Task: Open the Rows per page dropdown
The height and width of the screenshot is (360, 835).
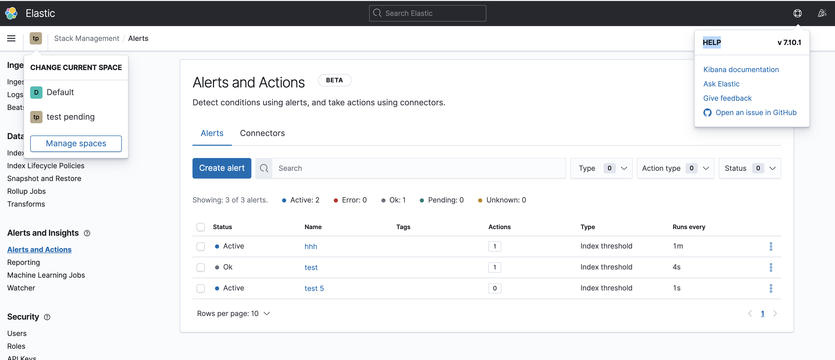Action: 233,313
